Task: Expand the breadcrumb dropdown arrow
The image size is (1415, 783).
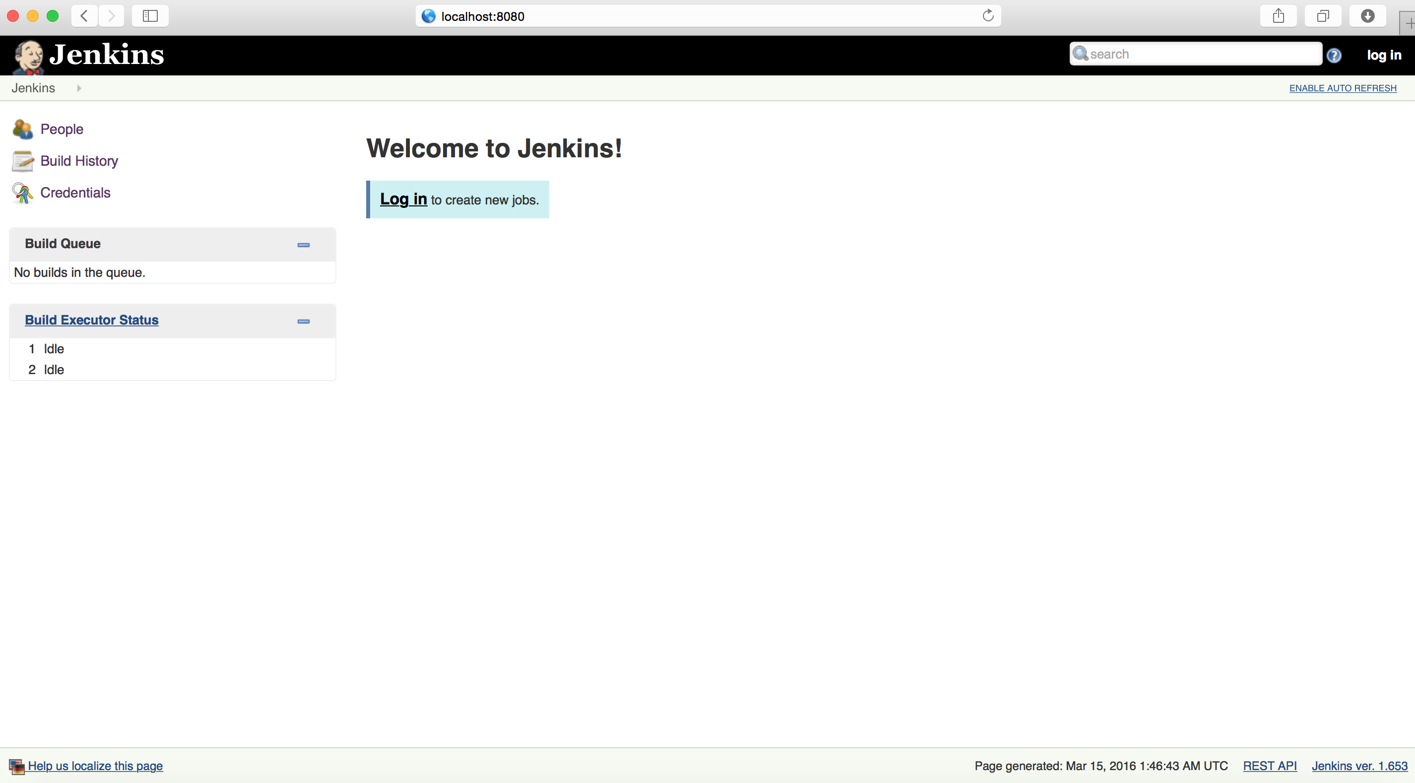Action: click(x=79, y=88)
